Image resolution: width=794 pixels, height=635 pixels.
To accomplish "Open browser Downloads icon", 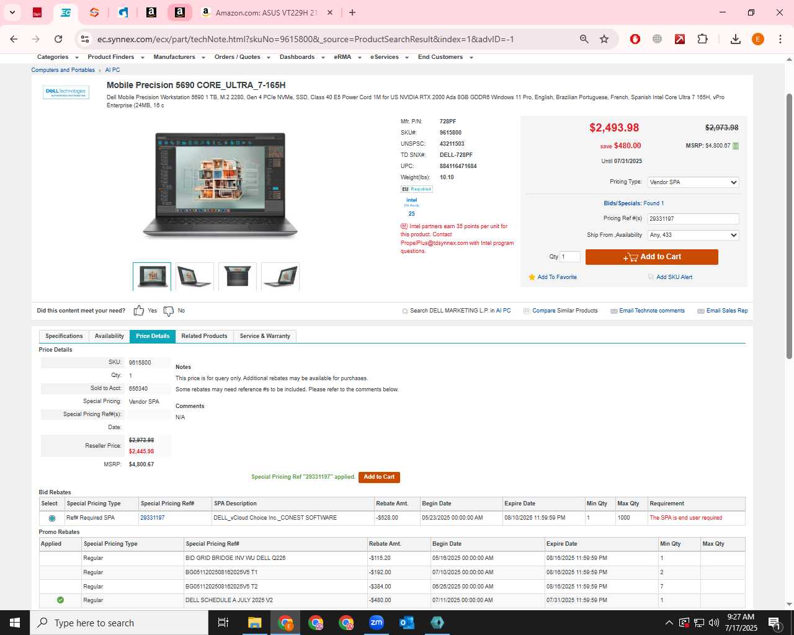I will pyautogui.click(x=735, y=39).
